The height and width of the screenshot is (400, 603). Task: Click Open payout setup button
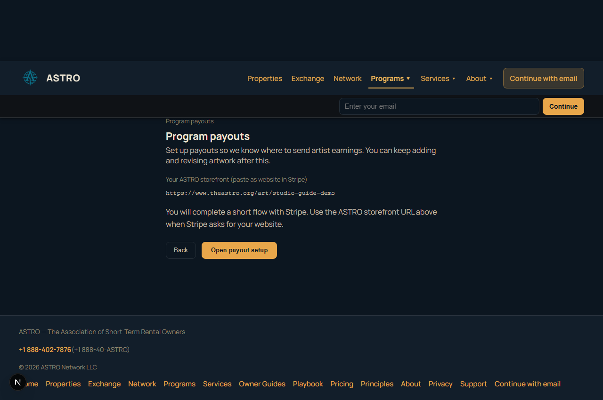point(239,250)
